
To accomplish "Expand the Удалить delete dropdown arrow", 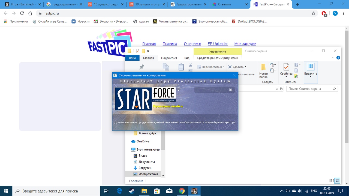I will click(x=245, y=67).
